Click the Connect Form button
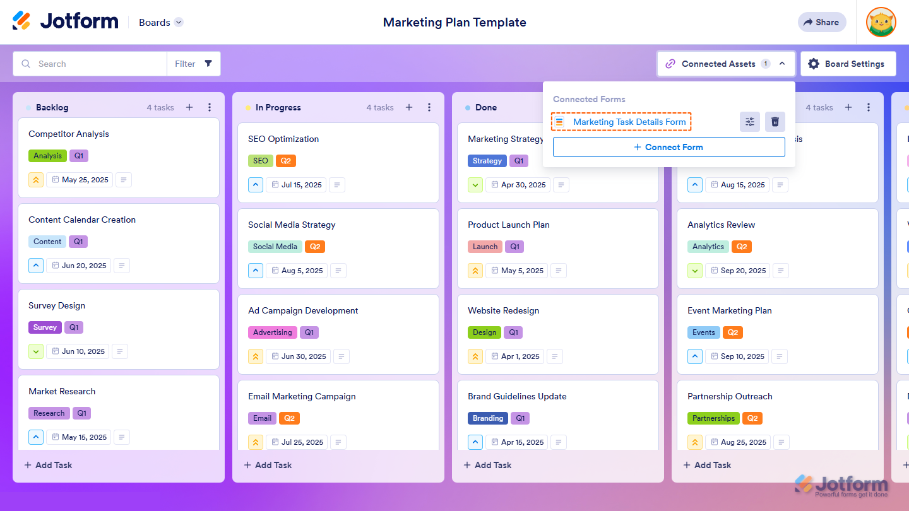The image size is (909, 511). (668, 147)
